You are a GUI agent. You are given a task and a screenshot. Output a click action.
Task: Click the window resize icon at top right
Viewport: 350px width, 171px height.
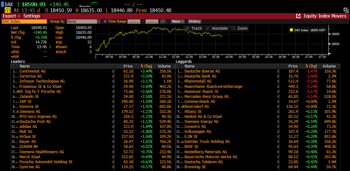(x=346, y=10)
